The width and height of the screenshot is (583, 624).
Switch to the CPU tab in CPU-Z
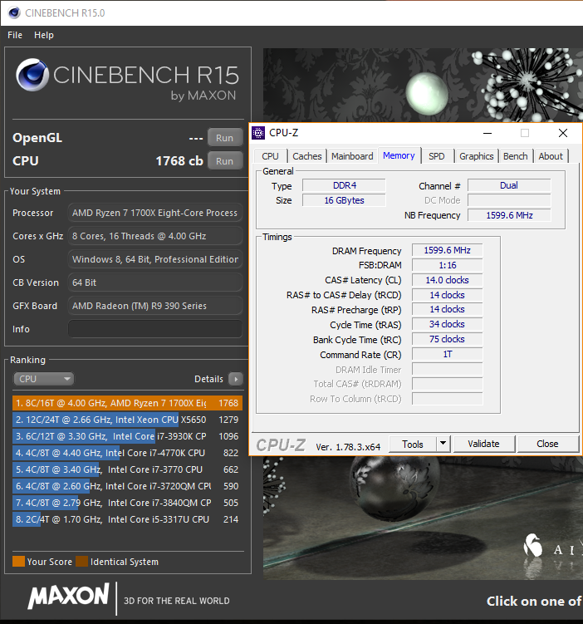click(x=271, y=156)
